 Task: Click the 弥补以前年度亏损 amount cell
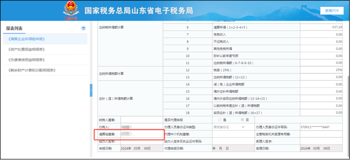coord(321,56)
